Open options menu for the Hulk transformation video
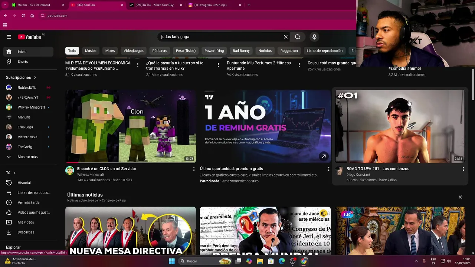The height and width of the screenshot is (267, 475). 218,65
